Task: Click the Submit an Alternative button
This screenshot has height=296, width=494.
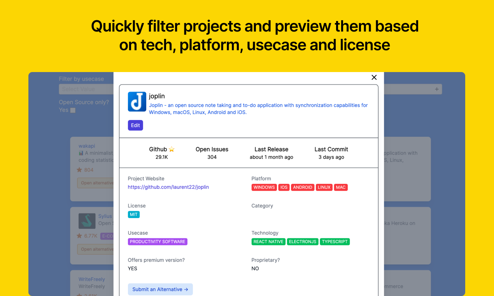Action: 160,289
